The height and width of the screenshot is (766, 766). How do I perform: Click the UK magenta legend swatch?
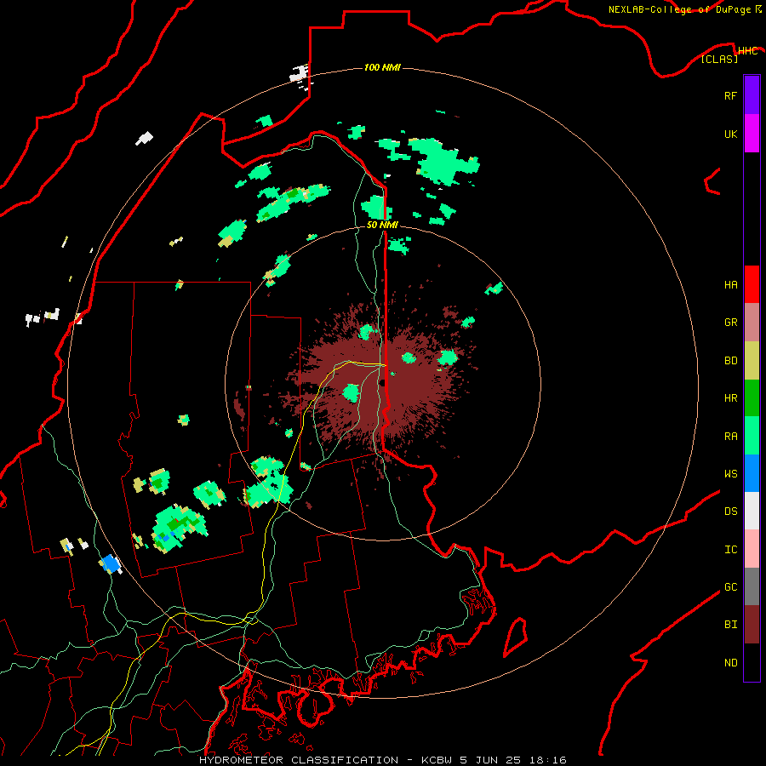pyautogui.click(x=752, y=134)
